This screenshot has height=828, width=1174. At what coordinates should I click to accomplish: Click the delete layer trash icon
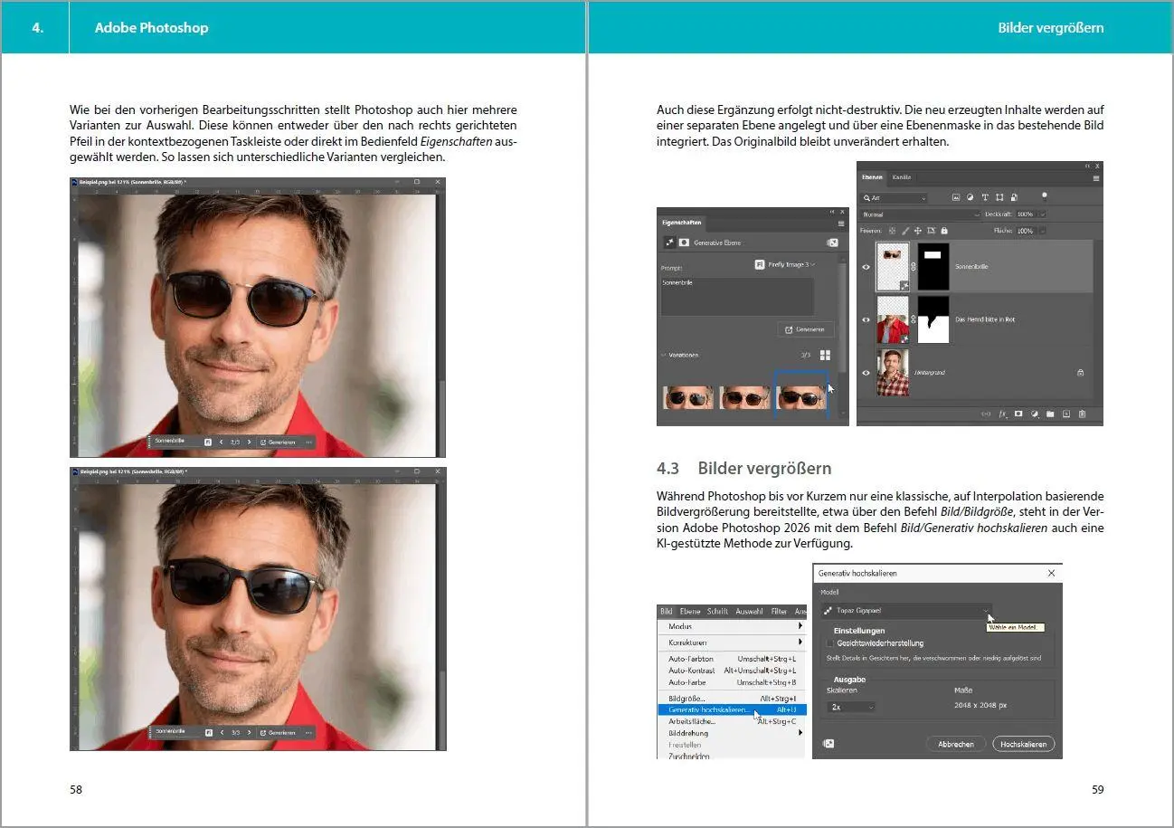(1082, 414)
